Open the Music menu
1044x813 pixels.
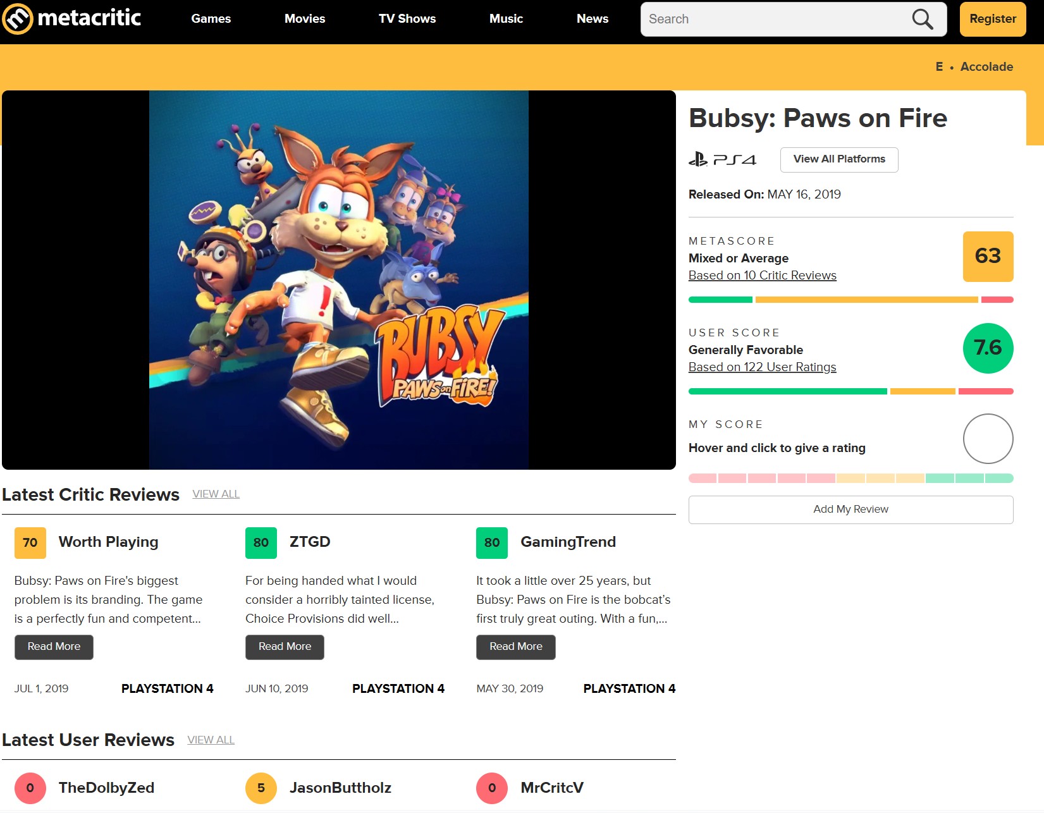pos(506,19)
